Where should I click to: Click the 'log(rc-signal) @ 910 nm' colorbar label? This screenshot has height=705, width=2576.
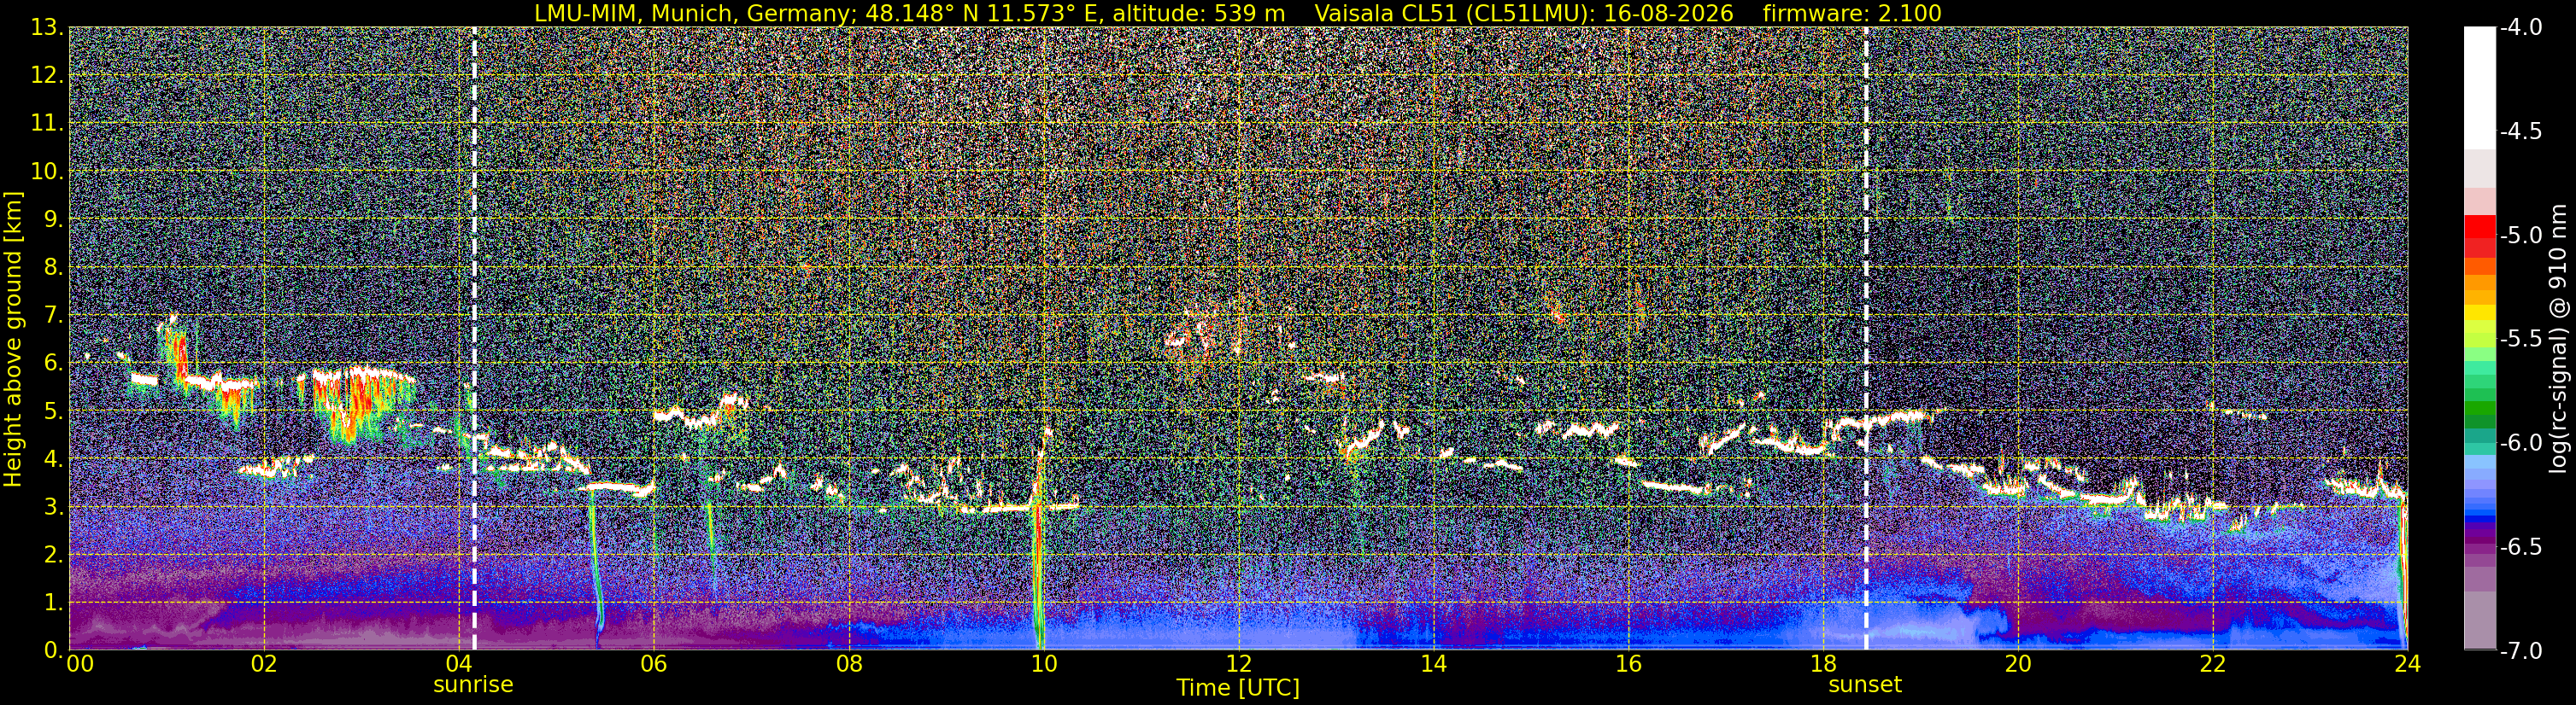click(2559, 340)
